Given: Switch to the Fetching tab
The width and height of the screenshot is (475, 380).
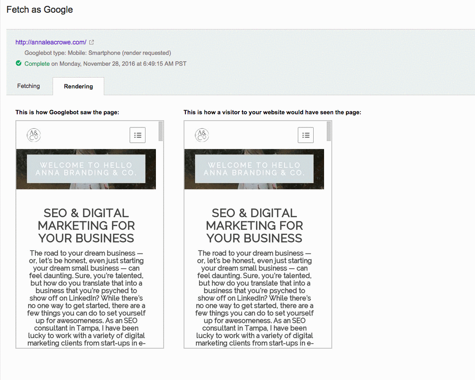Looking at the screenshot, I should click(29, 86).
